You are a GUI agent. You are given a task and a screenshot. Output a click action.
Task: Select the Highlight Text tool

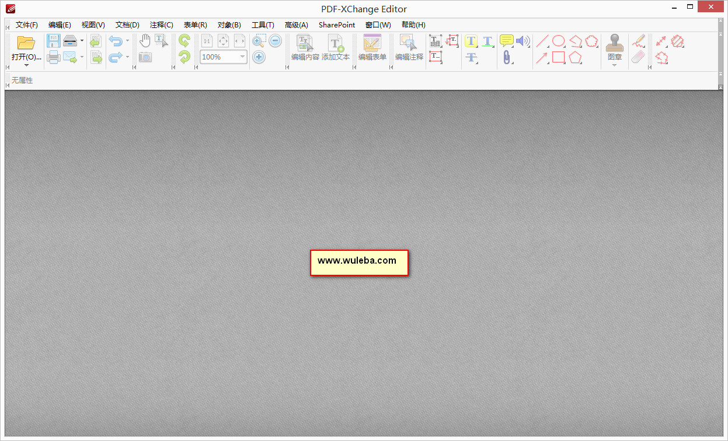471,41
